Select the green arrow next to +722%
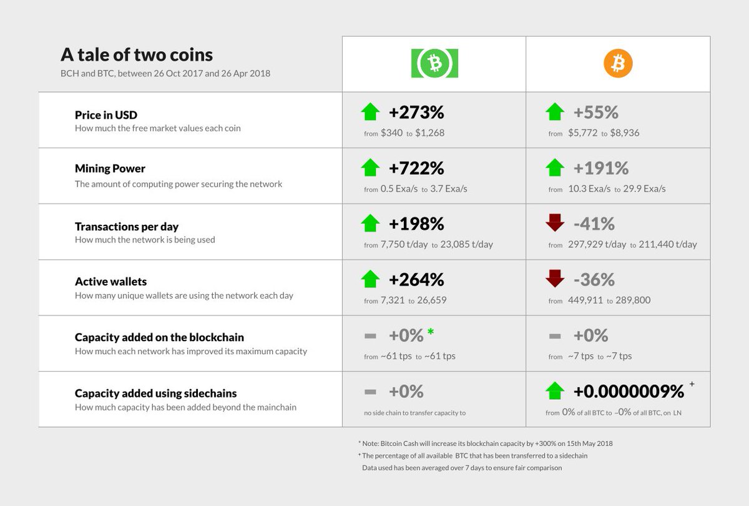The image size is (749, 506). tap(370, 167)
